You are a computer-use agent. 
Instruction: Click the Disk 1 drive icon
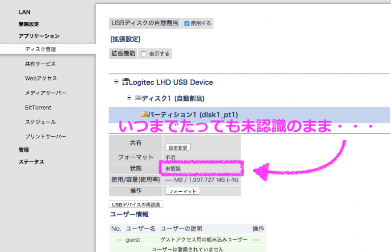coord(138,98)
